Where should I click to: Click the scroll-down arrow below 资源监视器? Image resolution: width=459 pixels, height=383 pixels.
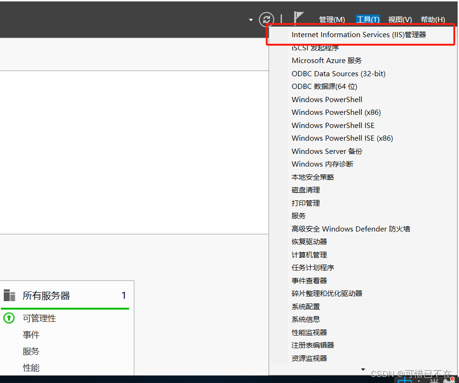point(363,369)
